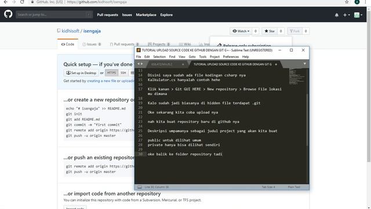Click line 30 text 'oke balik ke folder repository tadi'

point(185,154)
